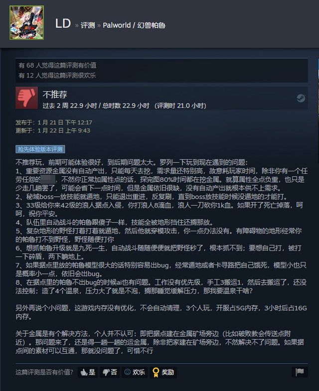Reveal the blacked-out spoiler text in the review
This screenshot has width=319, height=391.
[x=48, y=179]
